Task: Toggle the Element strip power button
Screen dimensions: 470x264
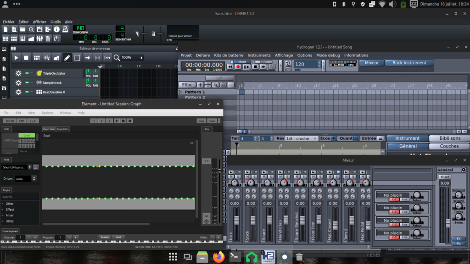Action: 207,221
